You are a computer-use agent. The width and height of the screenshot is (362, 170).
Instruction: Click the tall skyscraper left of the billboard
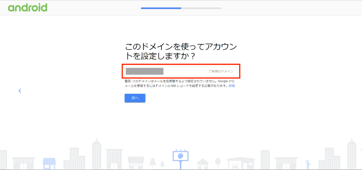[x=97, y=153]
